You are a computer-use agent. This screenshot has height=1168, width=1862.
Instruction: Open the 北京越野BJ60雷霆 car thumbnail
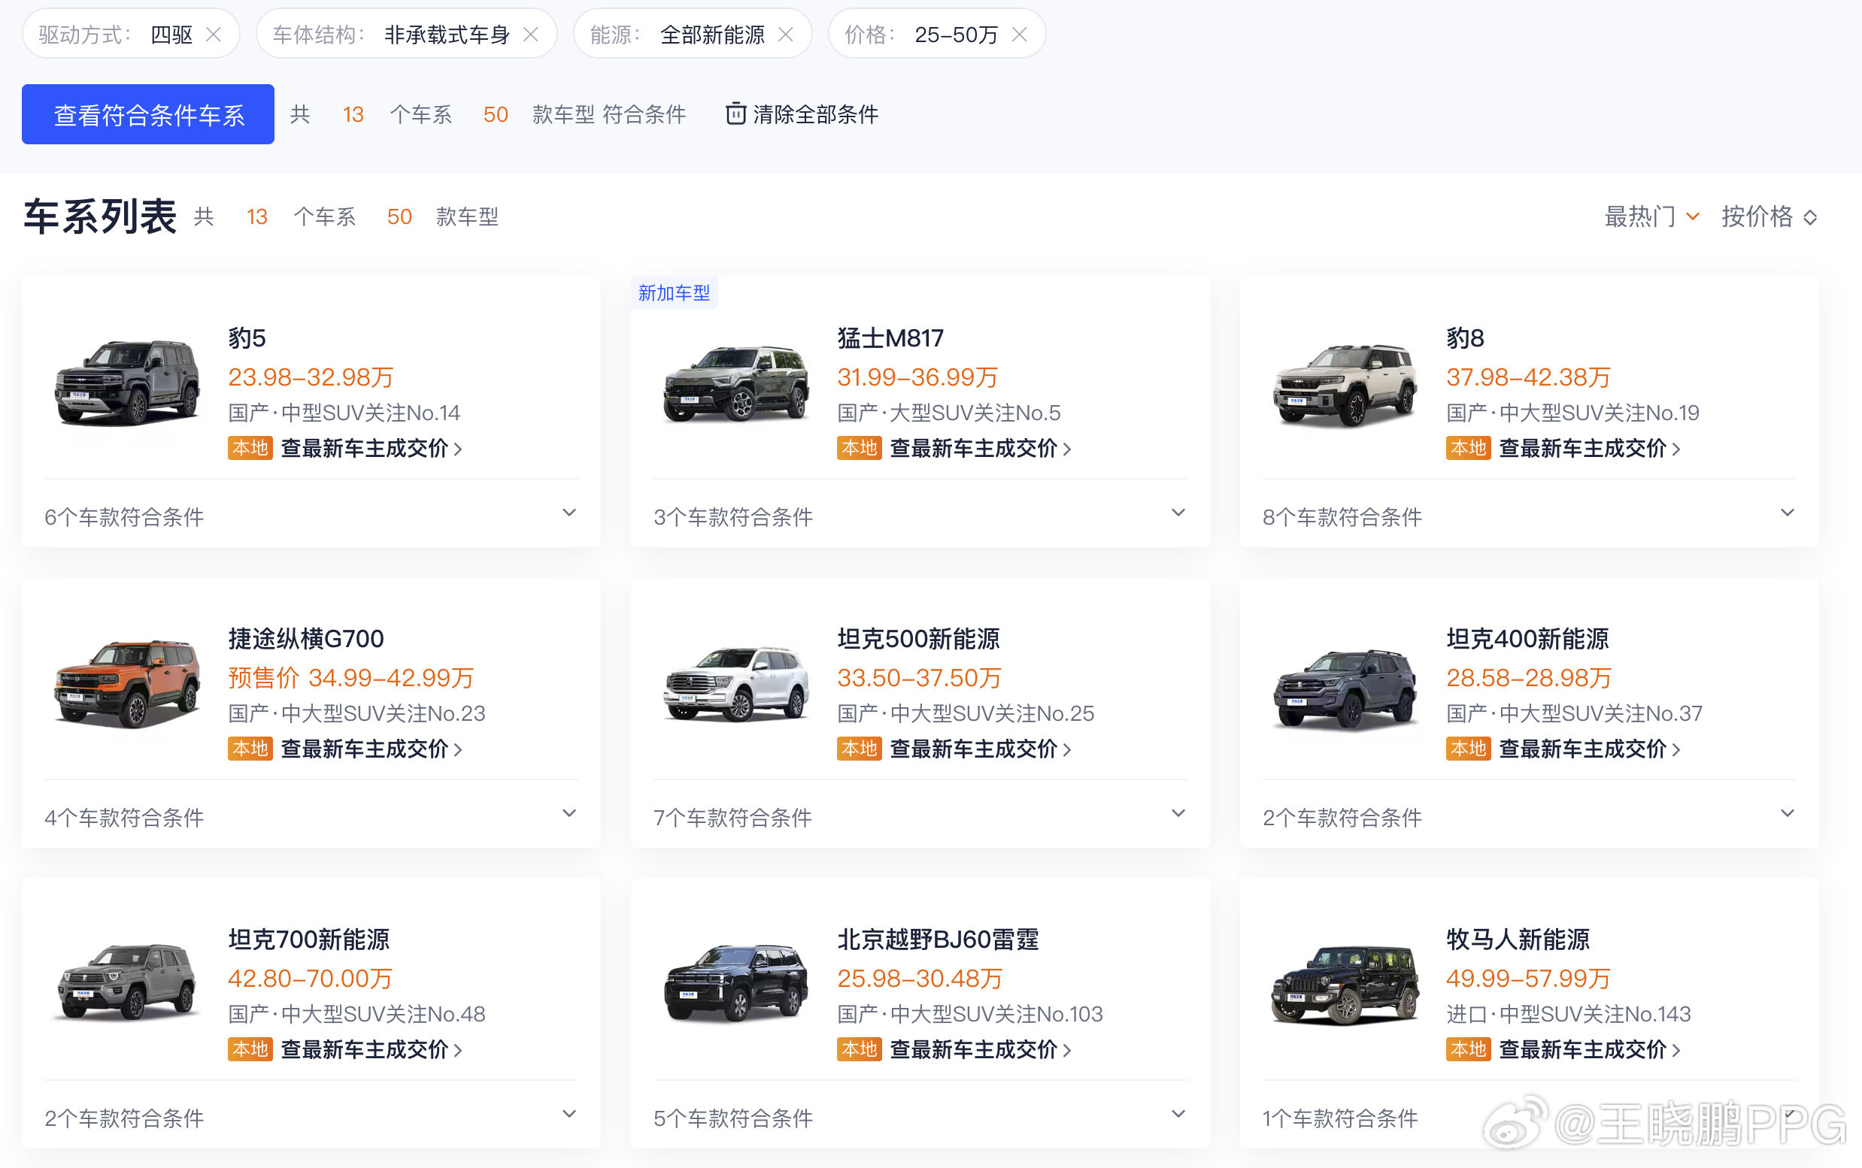coord(737,984)
